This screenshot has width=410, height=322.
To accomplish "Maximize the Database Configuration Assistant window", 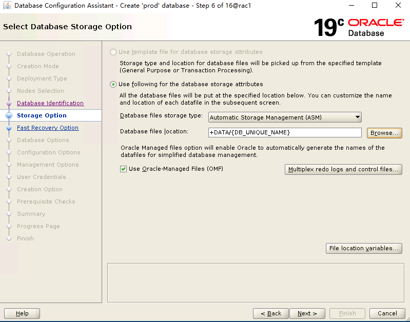I will tap(375, 6).
